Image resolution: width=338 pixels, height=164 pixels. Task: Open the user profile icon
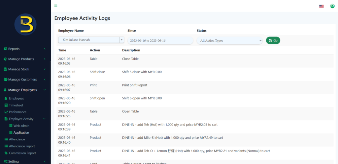click(x=332, y=6)
